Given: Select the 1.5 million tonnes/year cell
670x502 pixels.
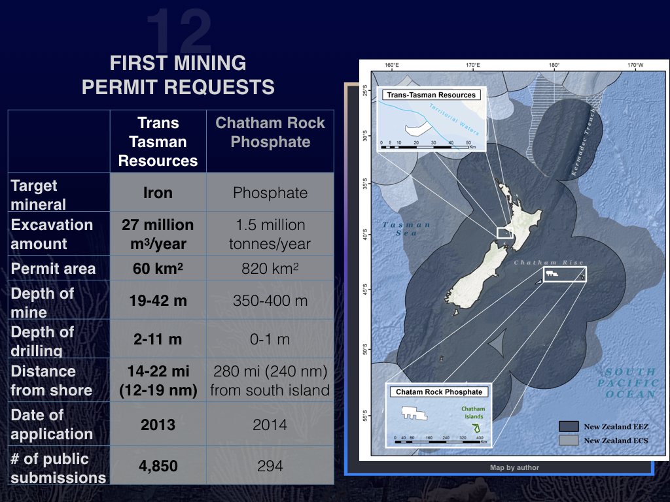Looking at the screenshot, I should point(270,234).
